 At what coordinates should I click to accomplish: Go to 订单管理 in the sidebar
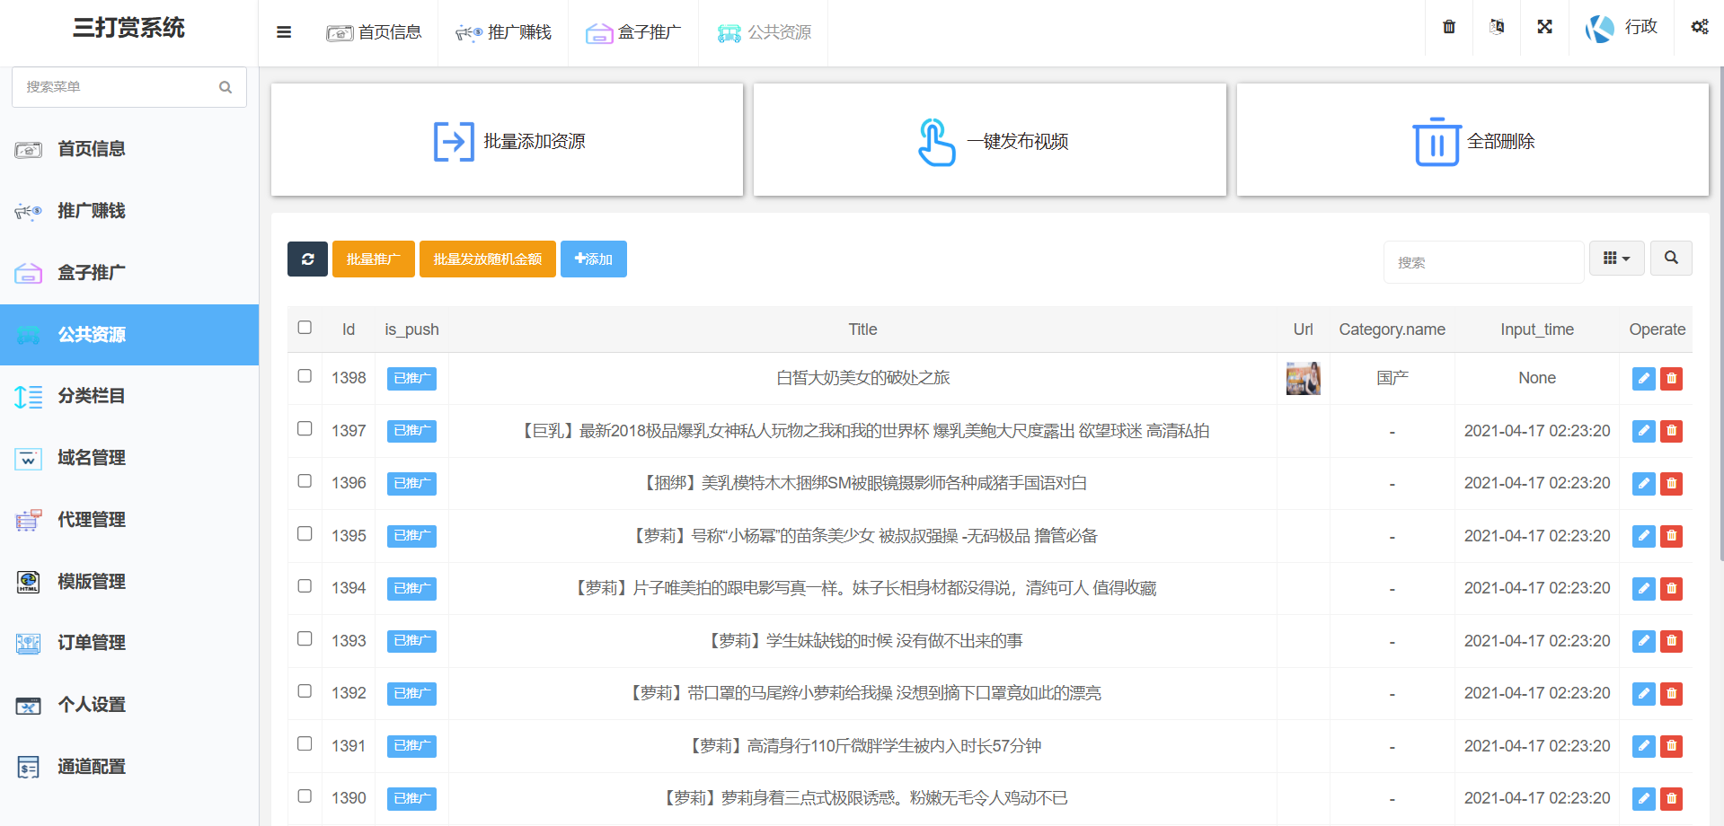(x=91, y=643)
